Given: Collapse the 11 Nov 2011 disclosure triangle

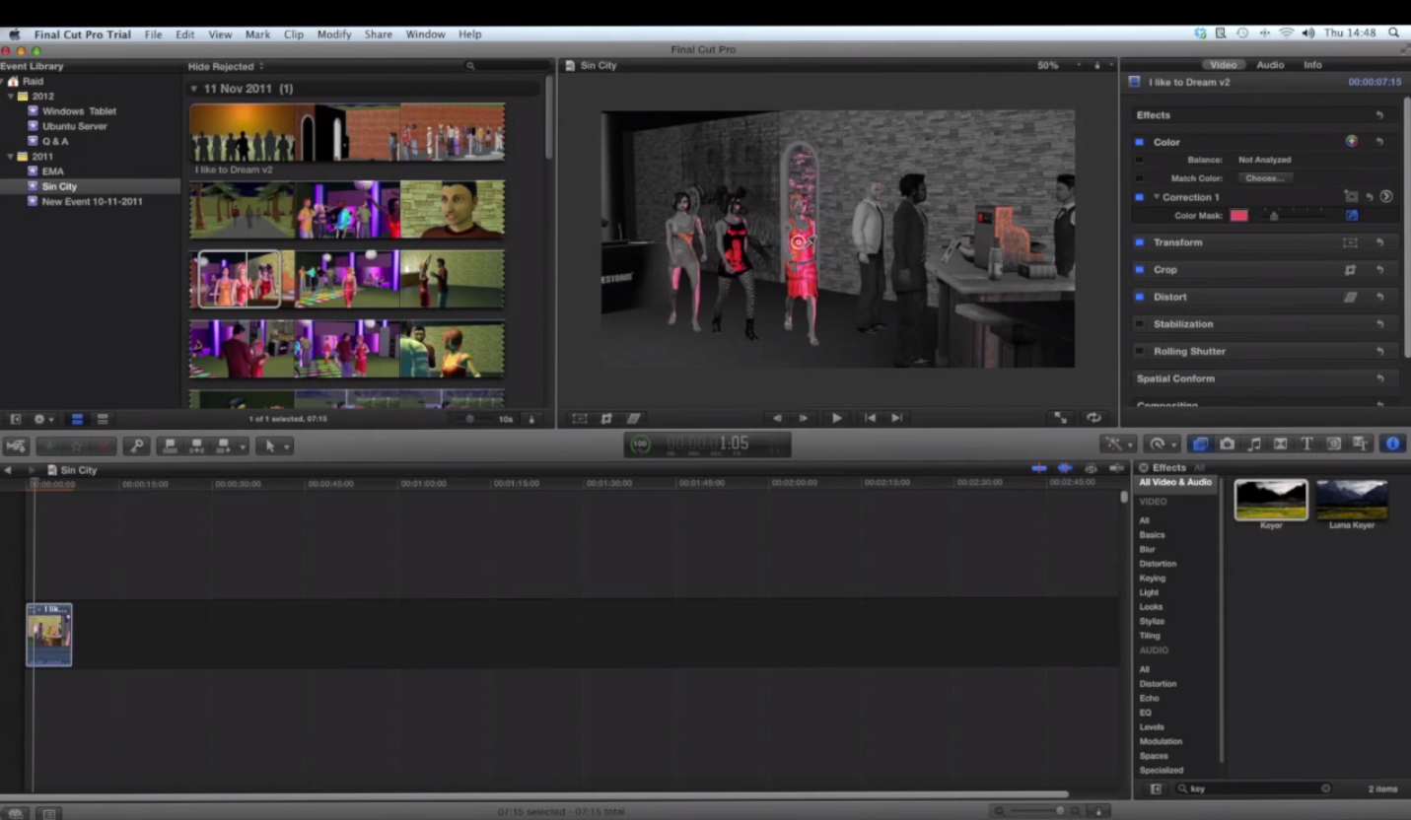Looking at the screenshot, I should pos(193,88).
